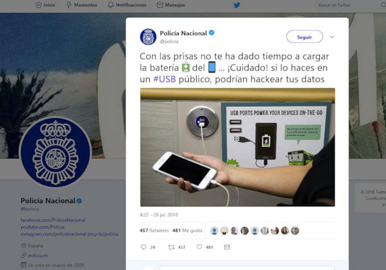Expand the tweet options chevron menu

click(x=332, y=37)
